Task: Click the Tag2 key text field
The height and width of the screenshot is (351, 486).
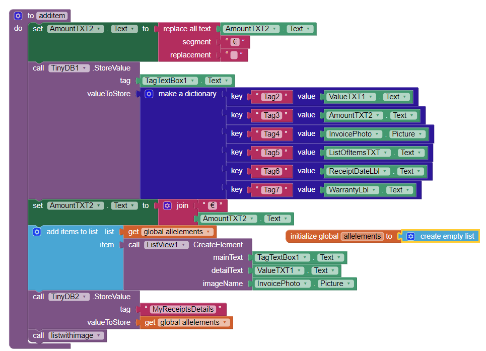Action: (x=271, y=97)
